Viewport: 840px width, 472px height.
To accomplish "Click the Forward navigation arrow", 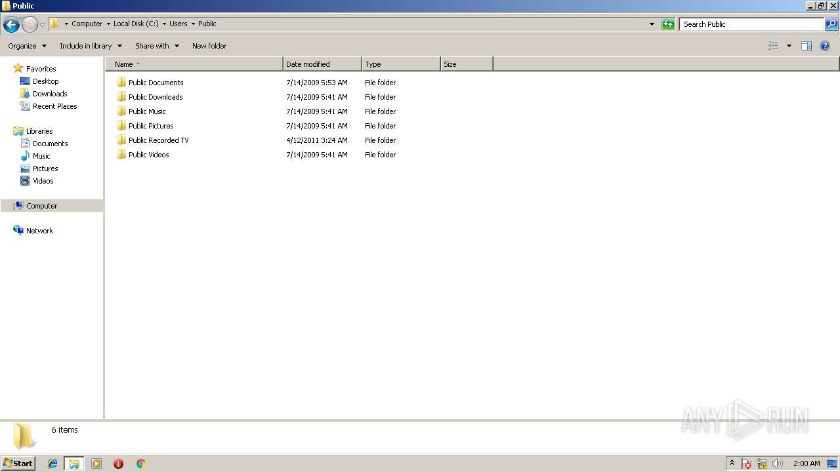I will pos(30,25).
